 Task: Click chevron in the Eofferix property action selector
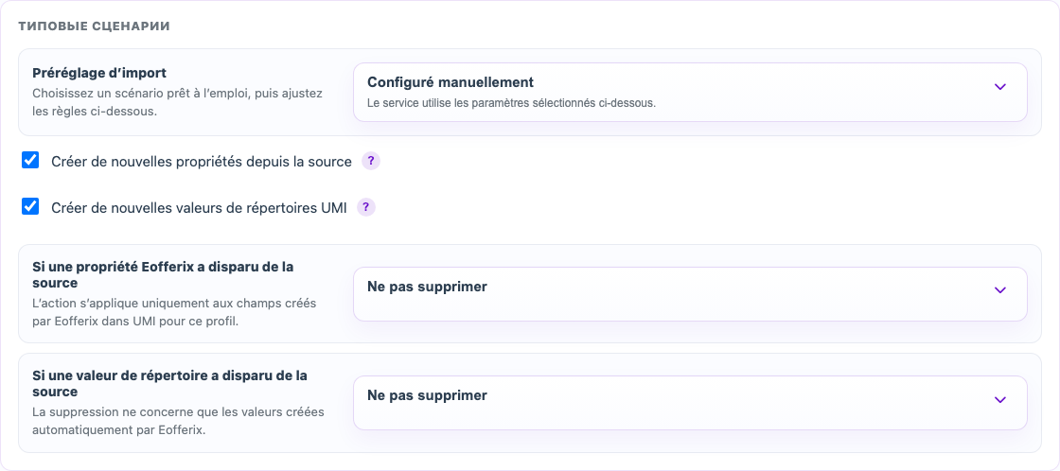(999, 290)
